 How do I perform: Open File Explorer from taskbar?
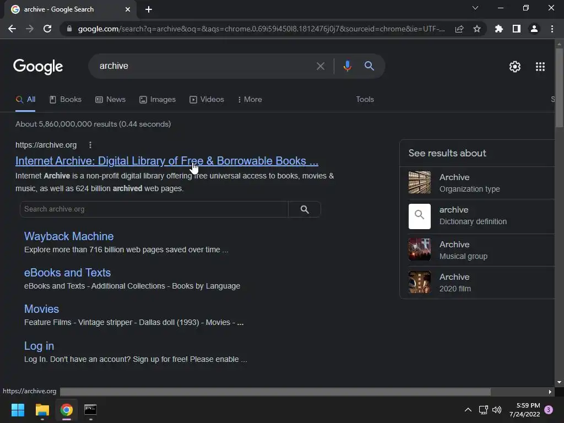click(x=42, y=410)
